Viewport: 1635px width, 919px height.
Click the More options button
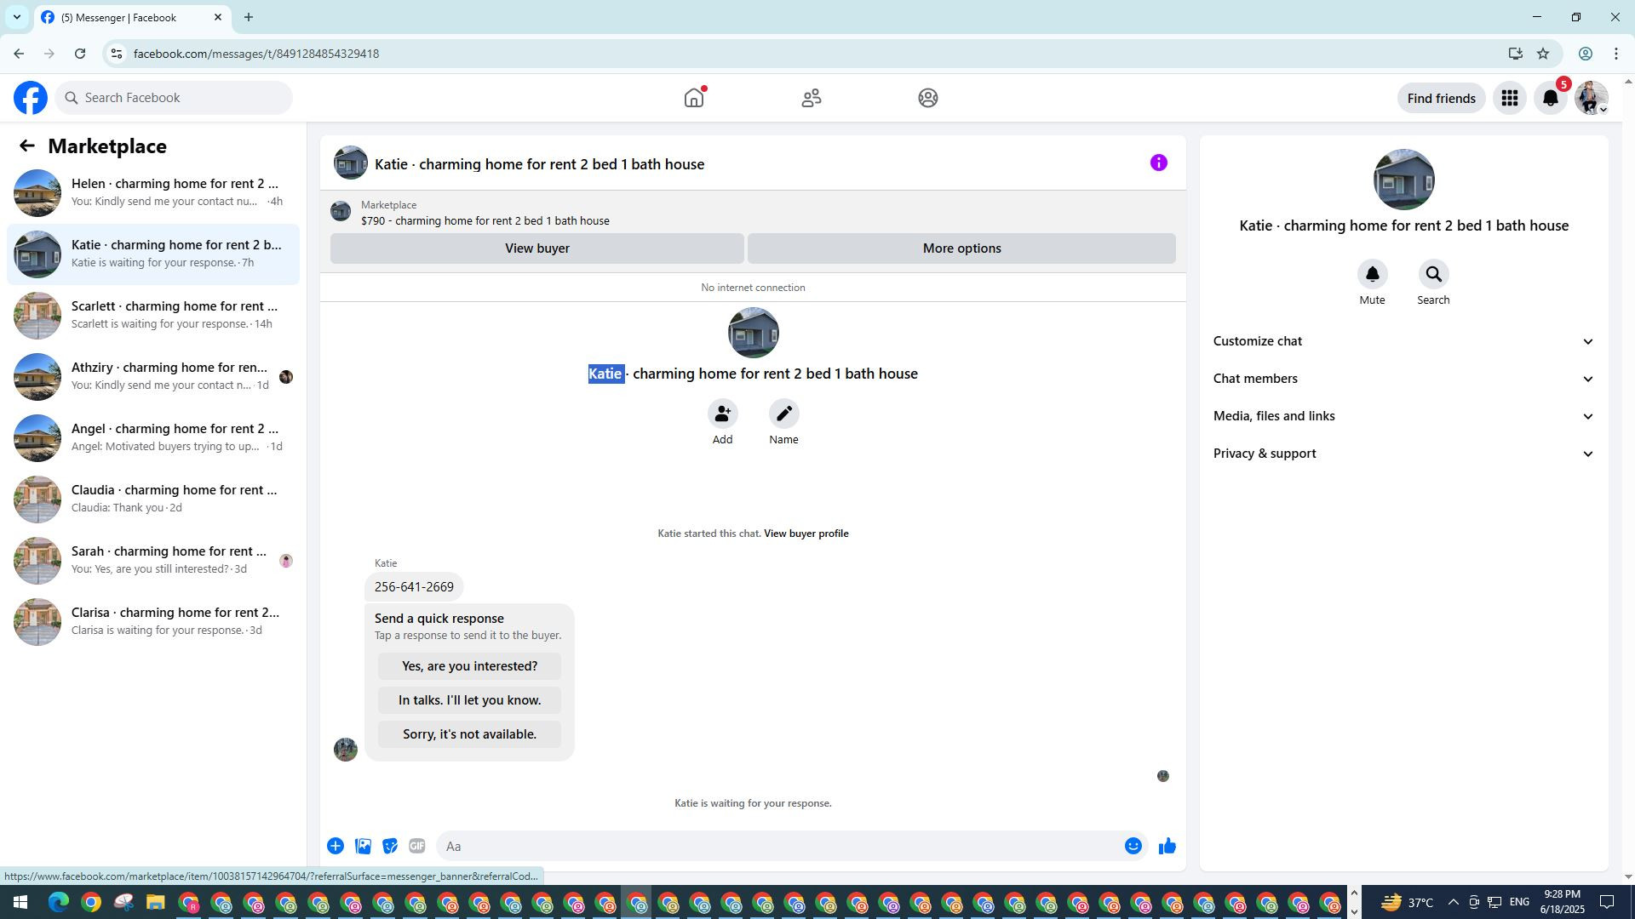[961, 248]
